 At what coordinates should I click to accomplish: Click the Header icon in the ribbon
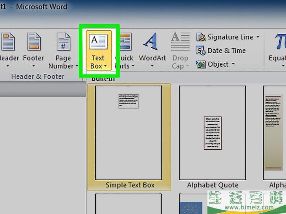[8, 42]
